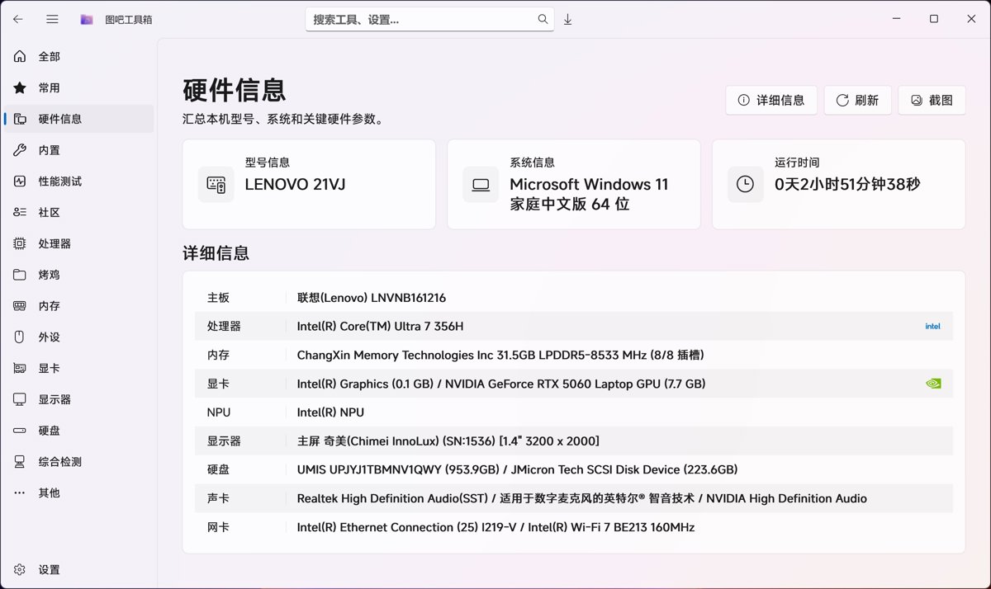The height and width of the screenshot is (589, 991).
Task: Click the 详细信息 button
Action: point(771,100)
